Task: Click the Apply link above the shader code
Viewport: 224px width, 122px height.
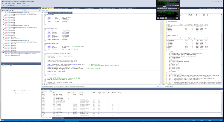Action: [43, 10]
